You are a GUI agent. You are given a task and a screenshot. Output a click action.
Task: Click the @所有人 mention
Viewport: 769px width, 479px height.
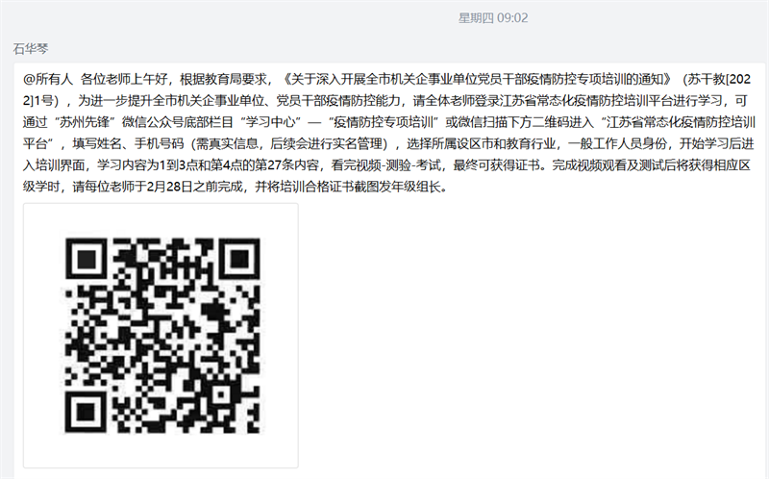pyautogui.click(x=47, y=79)
